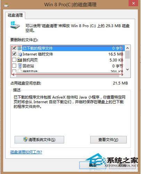Click the file list scroll down arrow
The height and width of the screenshot is (174, 141).
point(127,70)
